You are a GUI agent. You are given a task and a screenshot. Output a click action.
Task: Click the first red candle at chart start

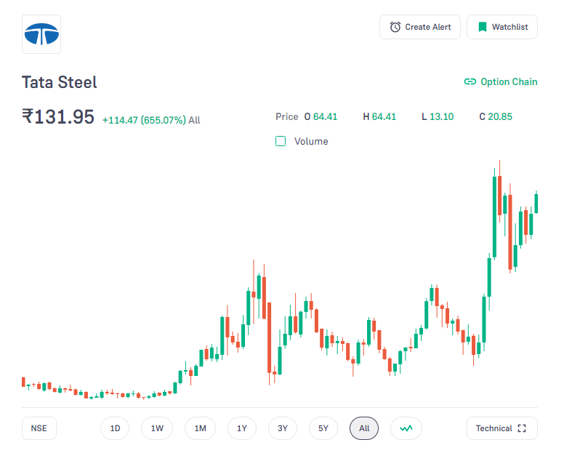click(24, 382)
